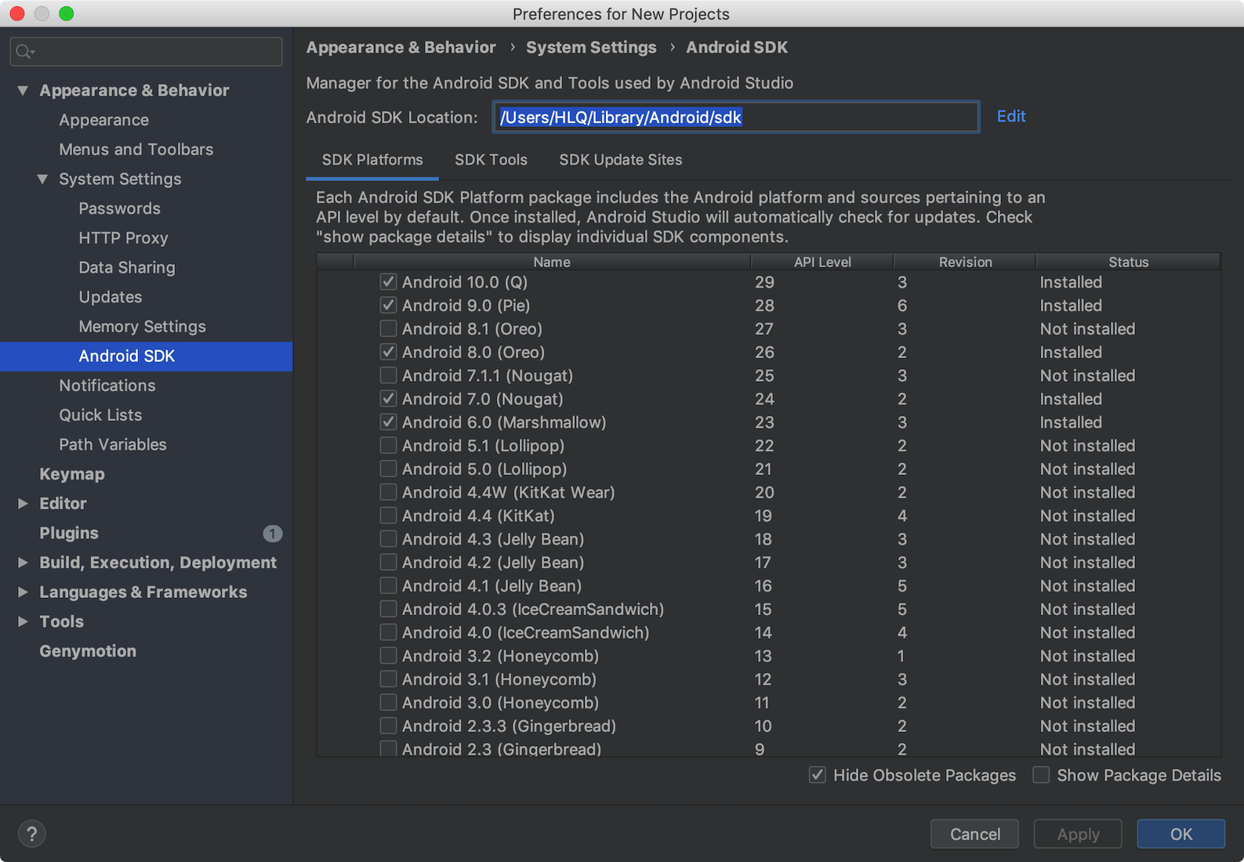Switch to the SDK Tools tab

click(491, 160)
